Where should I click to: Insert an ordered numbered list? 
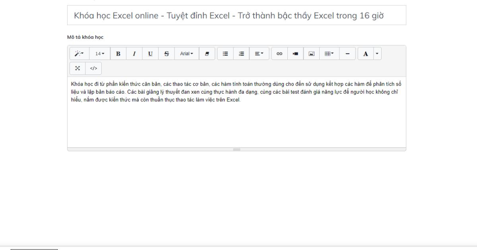click(241, 53)
